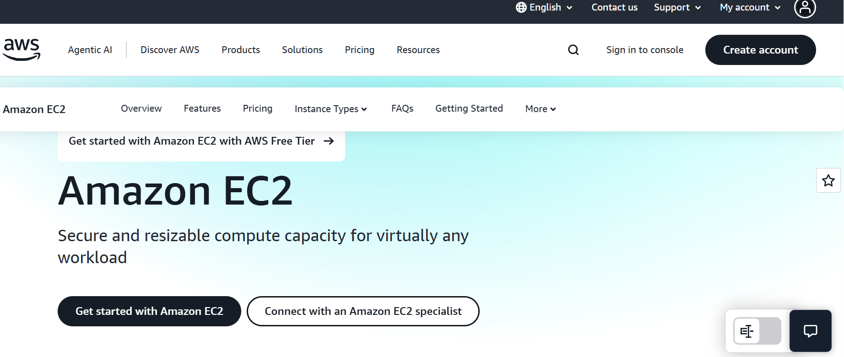
Task: Open the My account dropdown
Action: [x=749, y=7]
